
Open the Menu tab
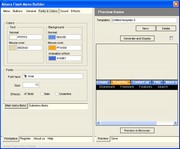[7, 11]
